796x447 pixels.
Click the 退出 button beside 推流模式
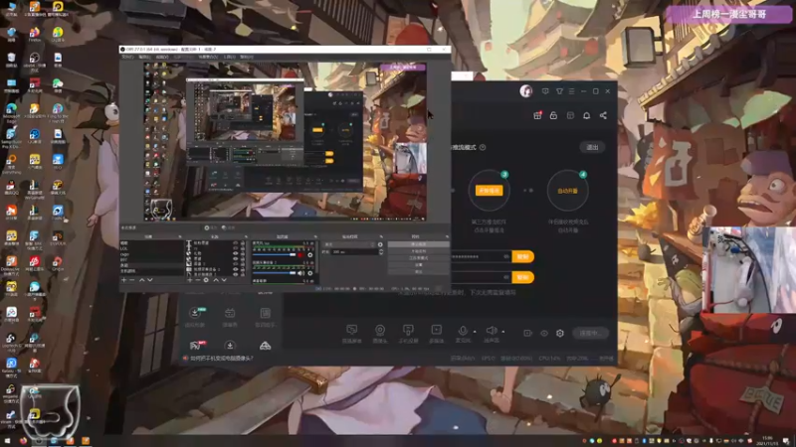point(592,147)
